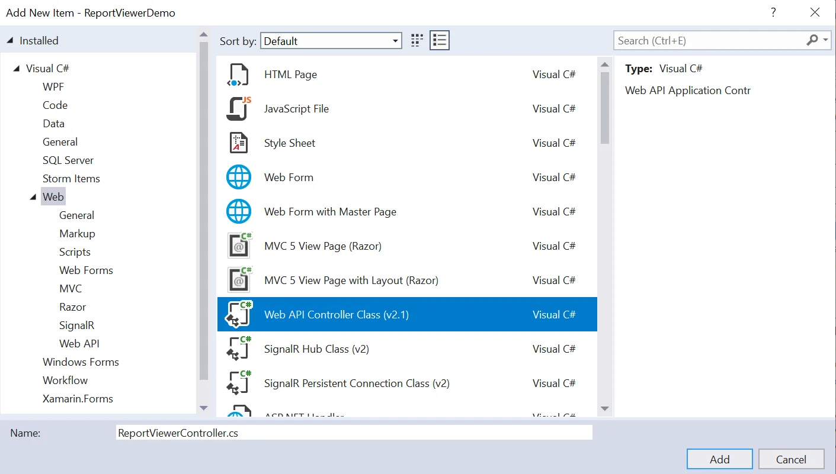
Task: Collapse the Installed section
Action: pos(10,41)
